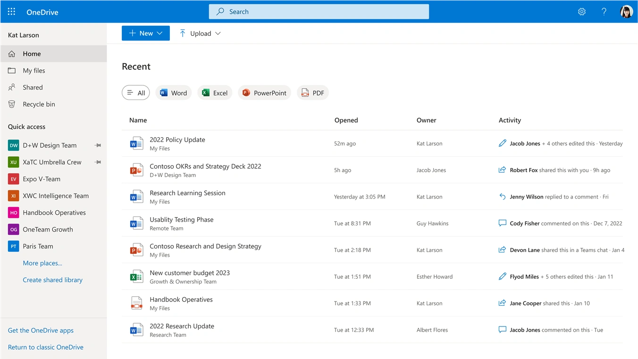Open the Paris Team shared library icon

(x=13, y=246)
